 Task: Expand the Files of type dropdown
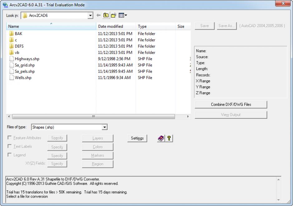(105, 127)
